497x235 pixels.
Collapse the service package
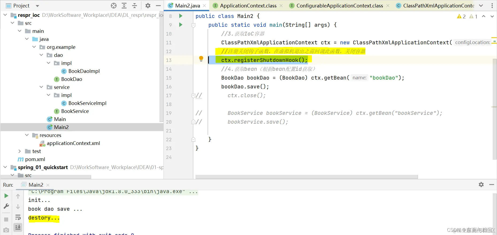(41, 87)
